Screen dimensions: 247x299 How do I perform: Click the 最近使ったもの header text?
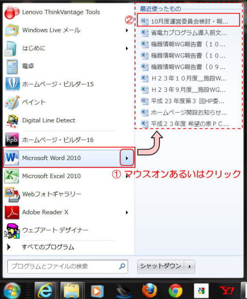(161, 9)
